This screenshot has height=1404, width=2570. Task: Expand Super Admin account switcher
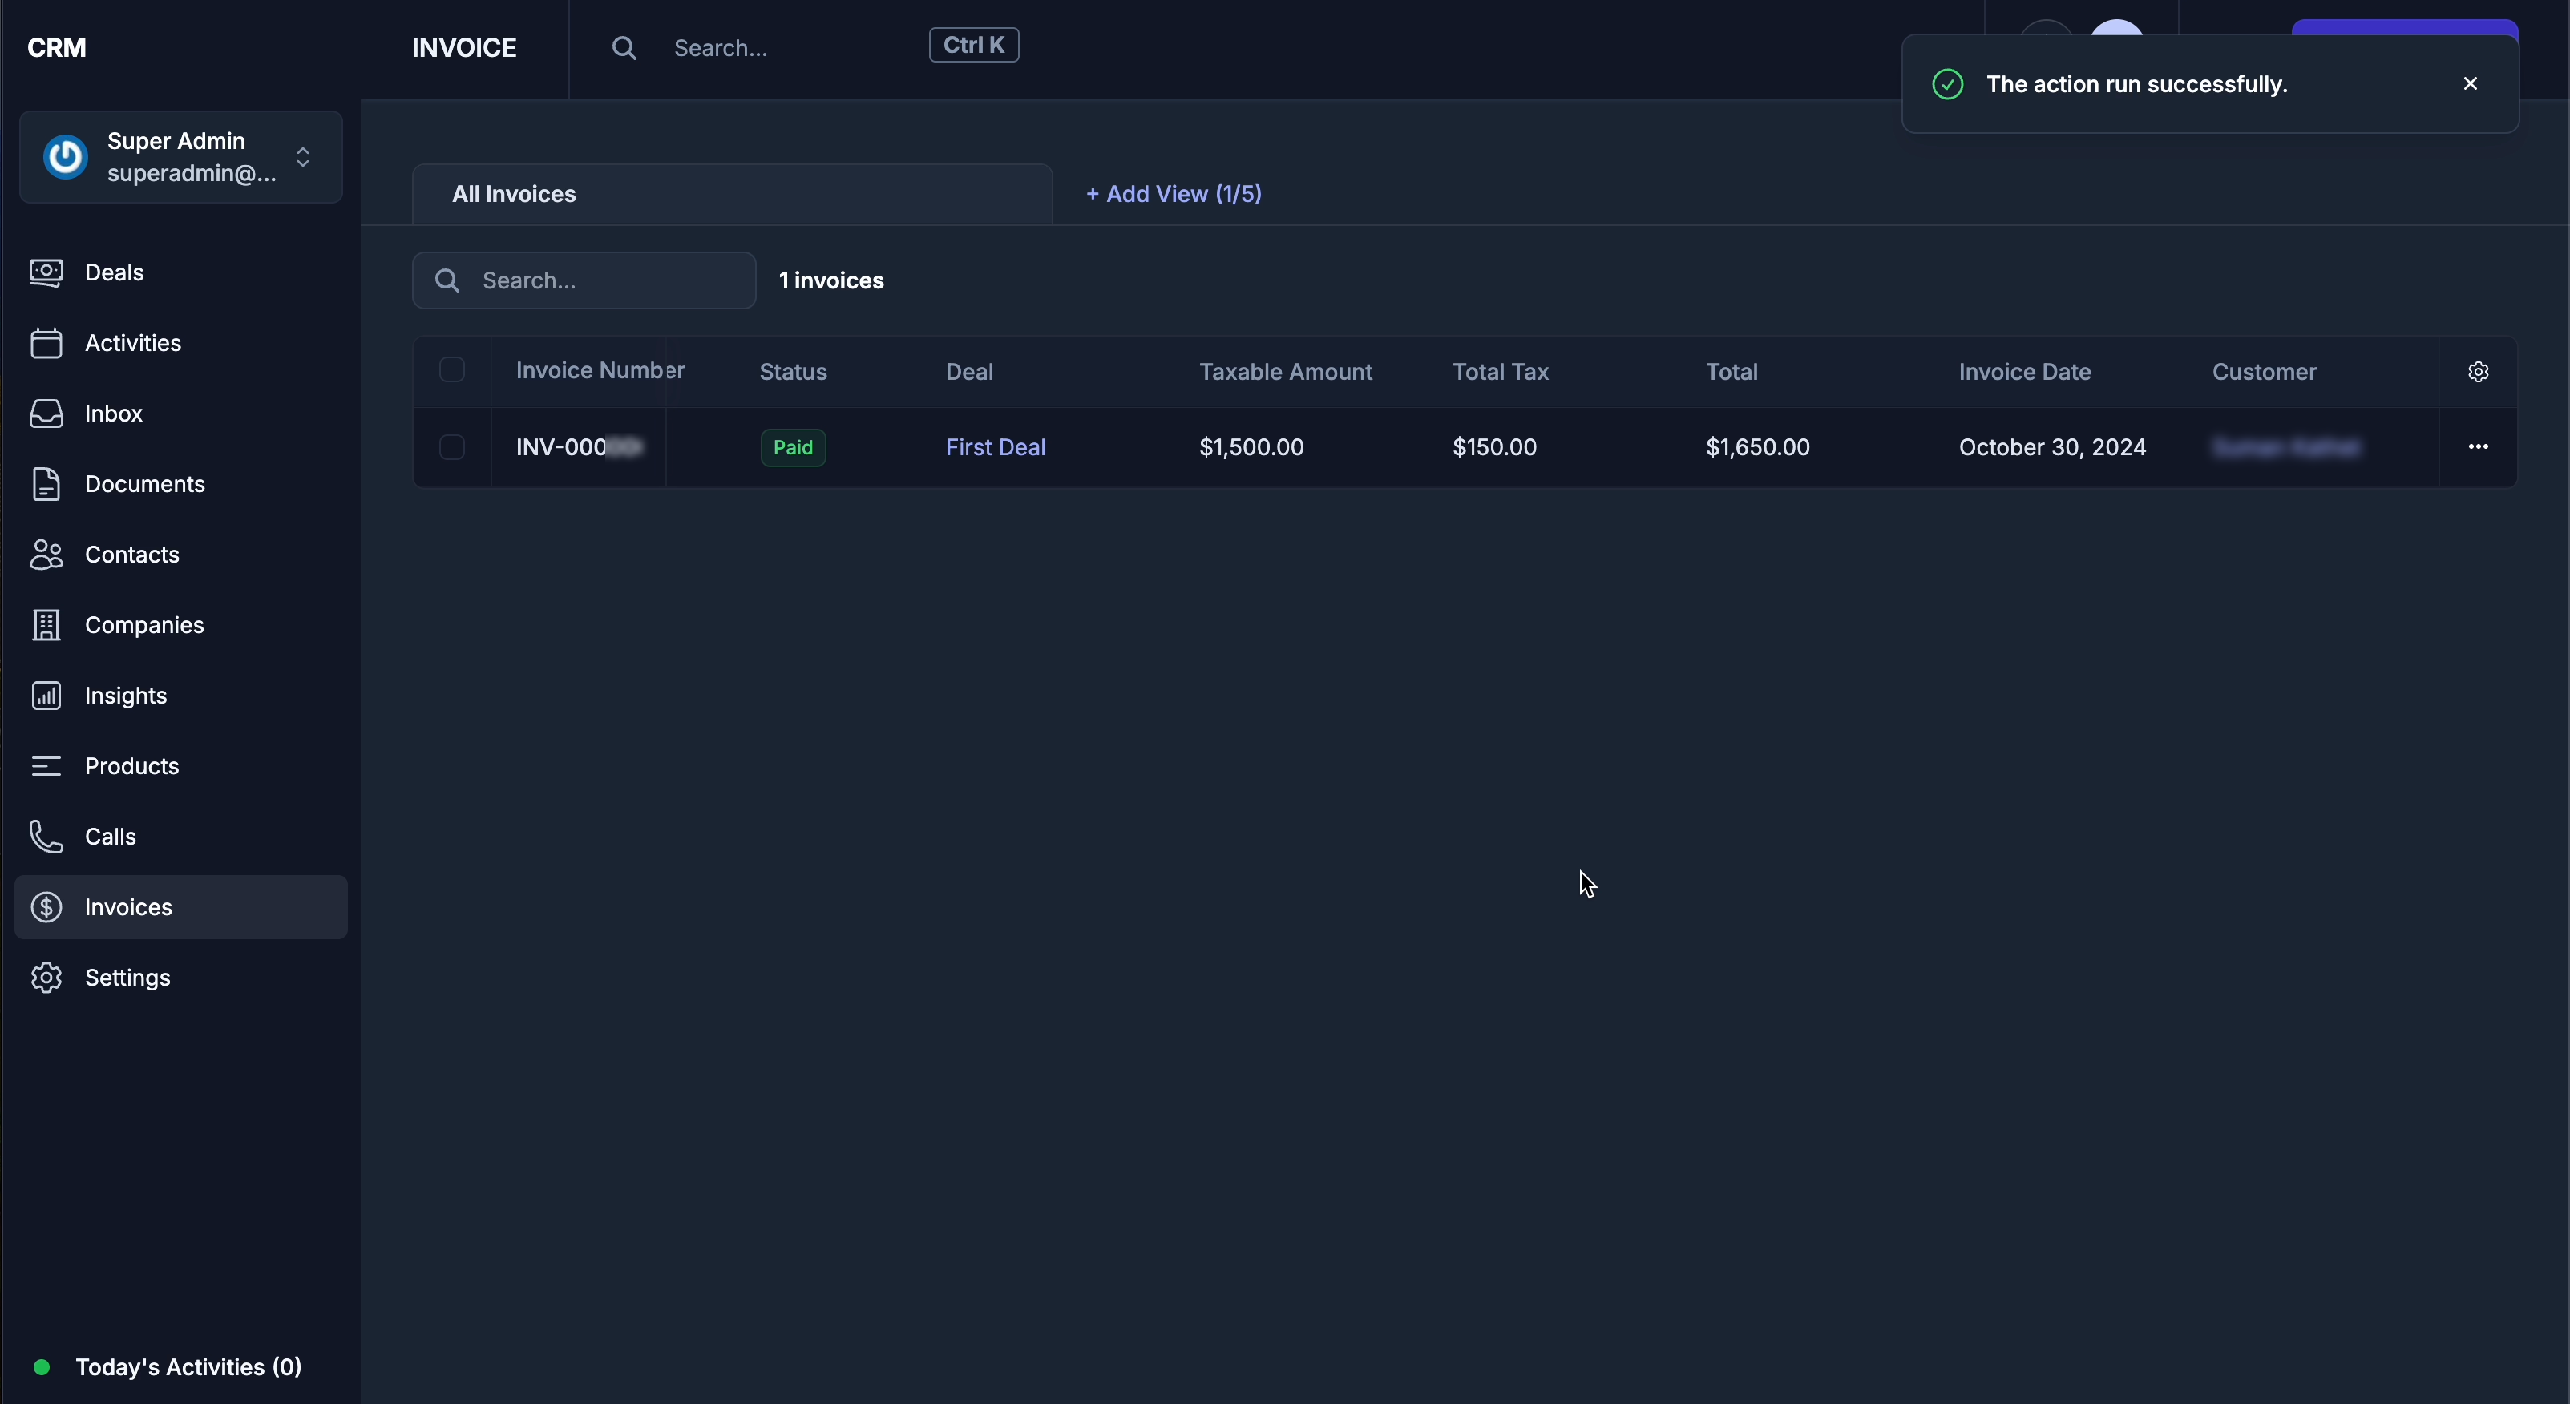303,158
